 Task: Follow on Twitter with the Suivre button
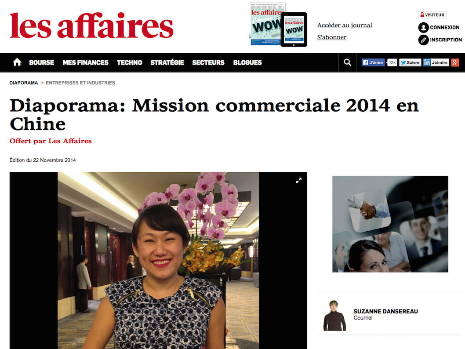(x=410, y=62)
